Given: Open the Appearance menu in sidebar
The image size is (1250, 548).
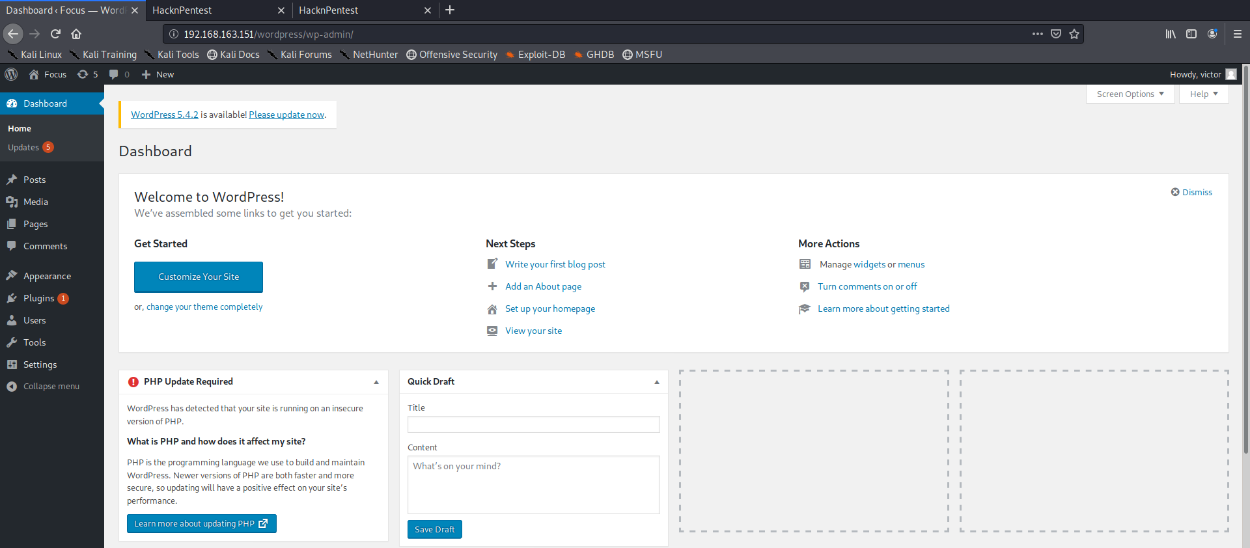Looking at the screenshot, I should (x=52, y=276).
